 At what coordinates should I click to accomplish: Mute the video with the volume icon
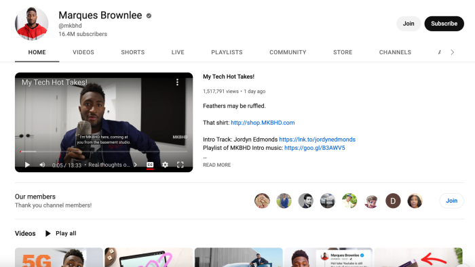[x=42, y=165]
